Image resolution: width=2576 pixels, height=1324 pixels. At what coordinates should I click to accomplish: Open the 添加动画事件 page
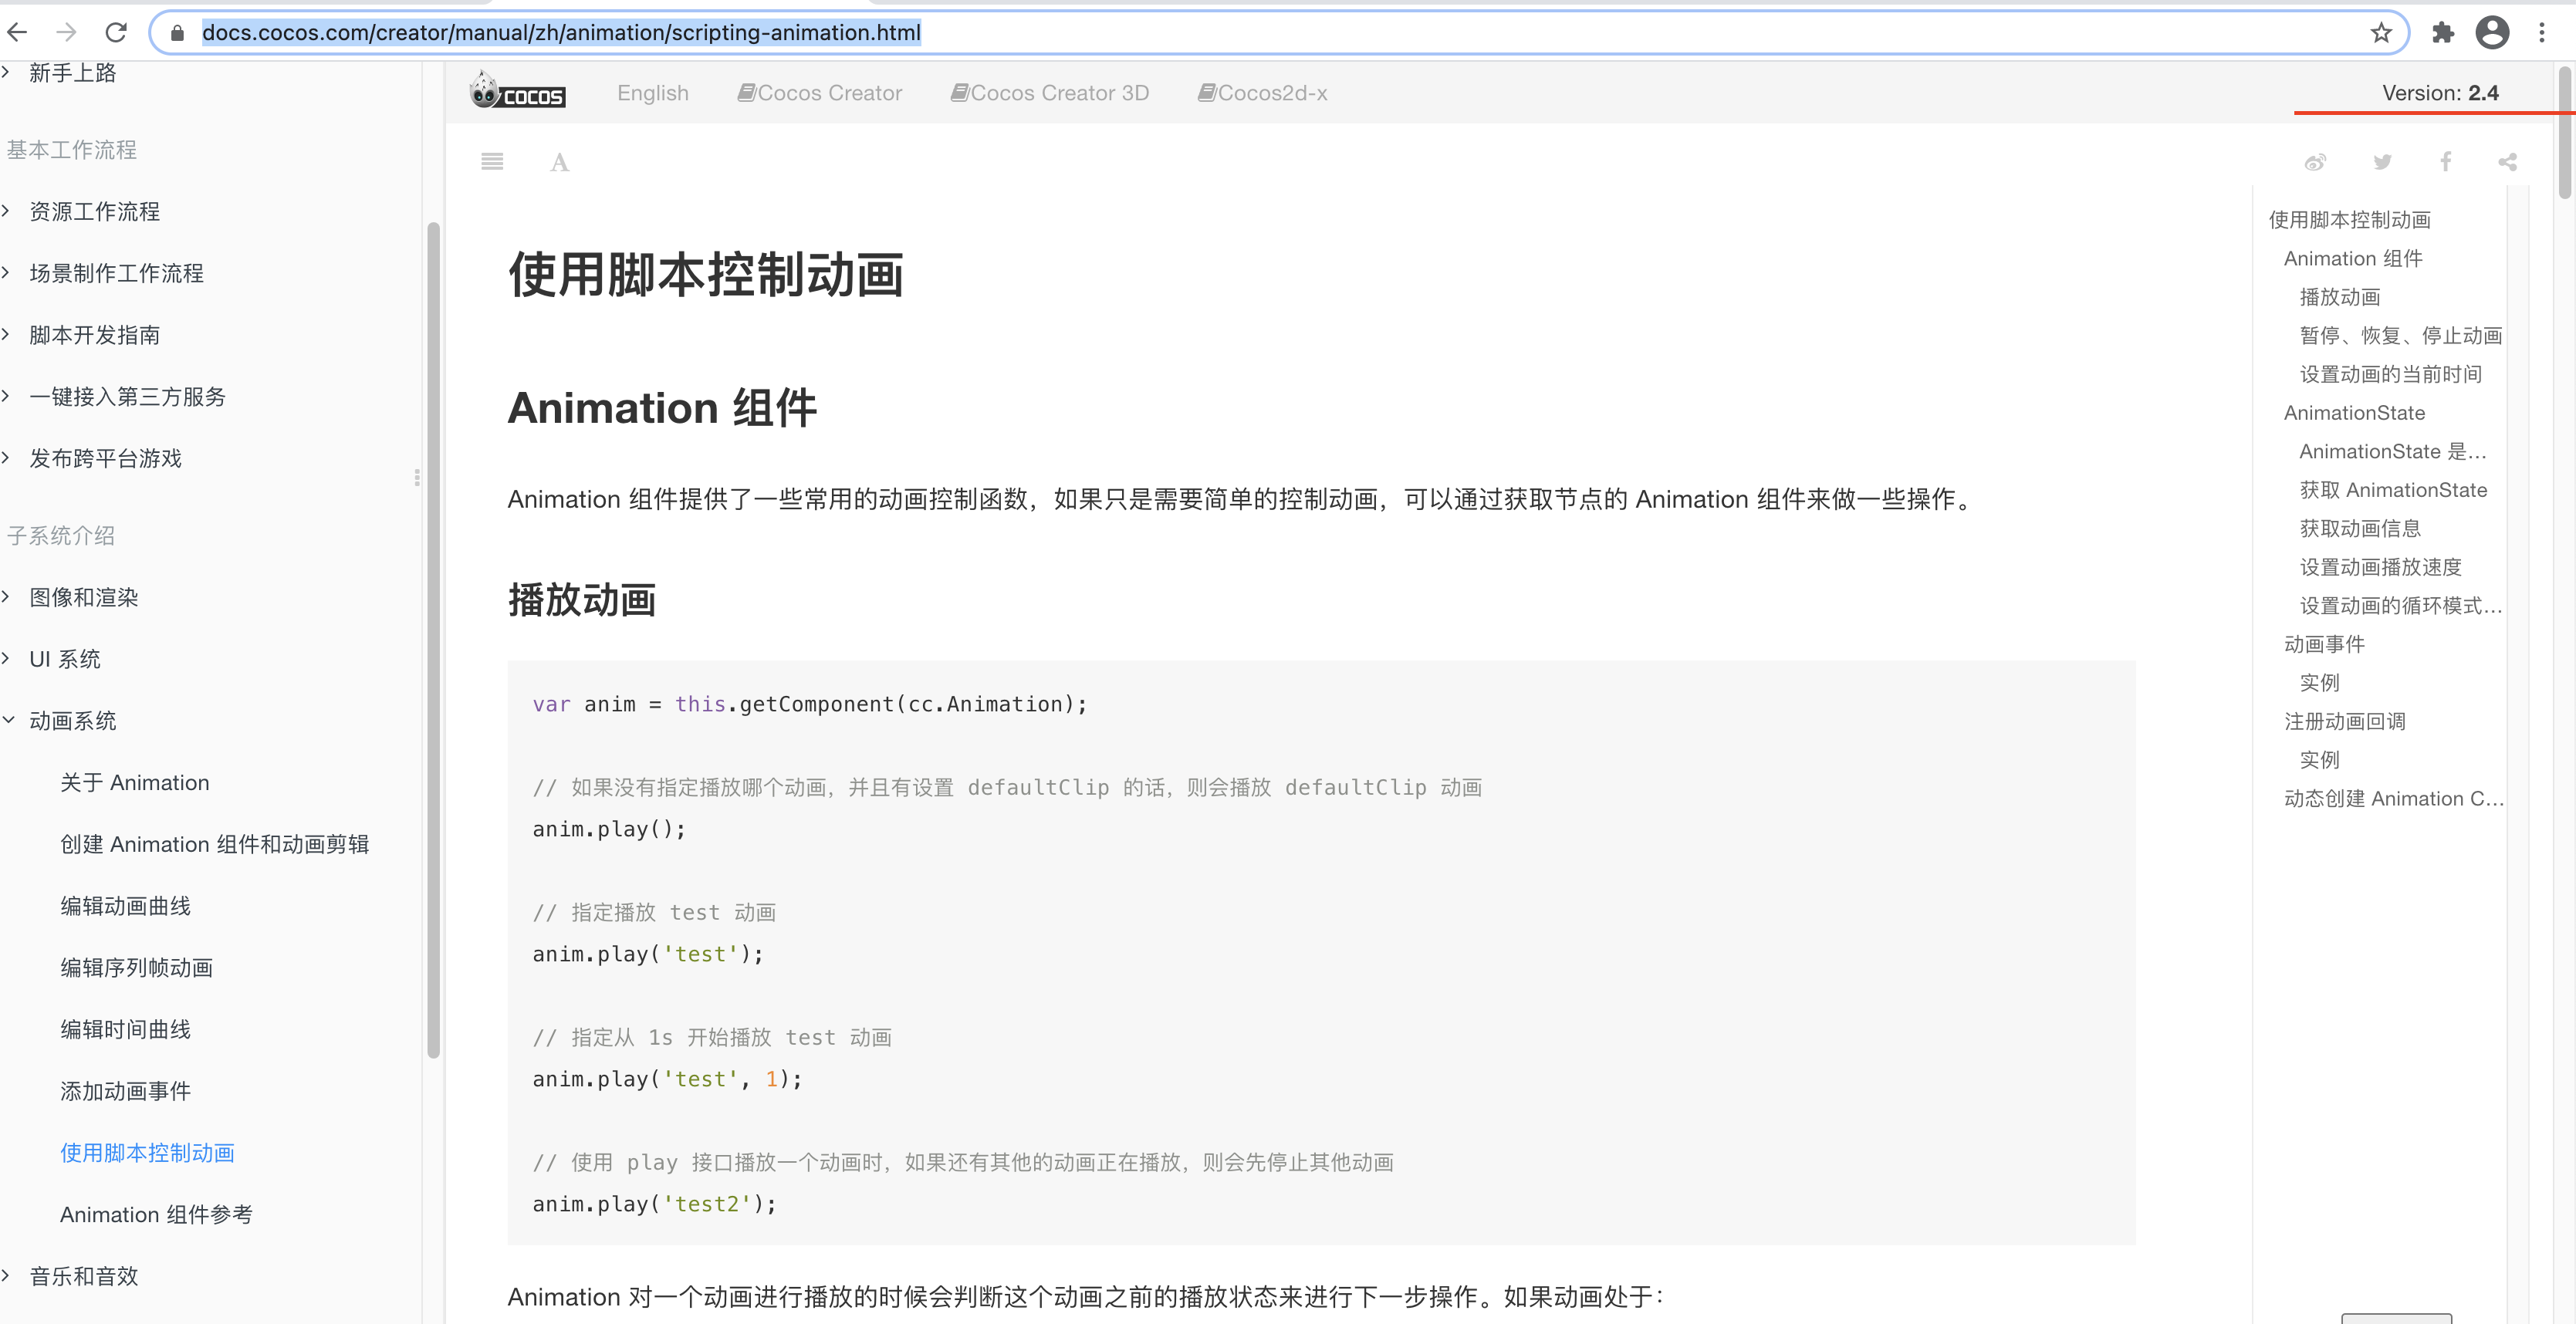click(x=125, y=1091)
